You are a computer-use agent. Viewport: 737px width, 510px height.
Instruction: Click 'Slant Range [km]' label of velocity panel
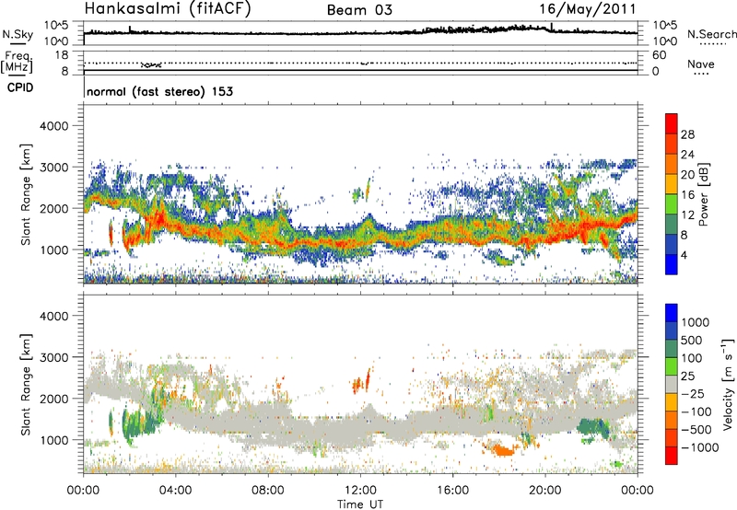[26, 384]
